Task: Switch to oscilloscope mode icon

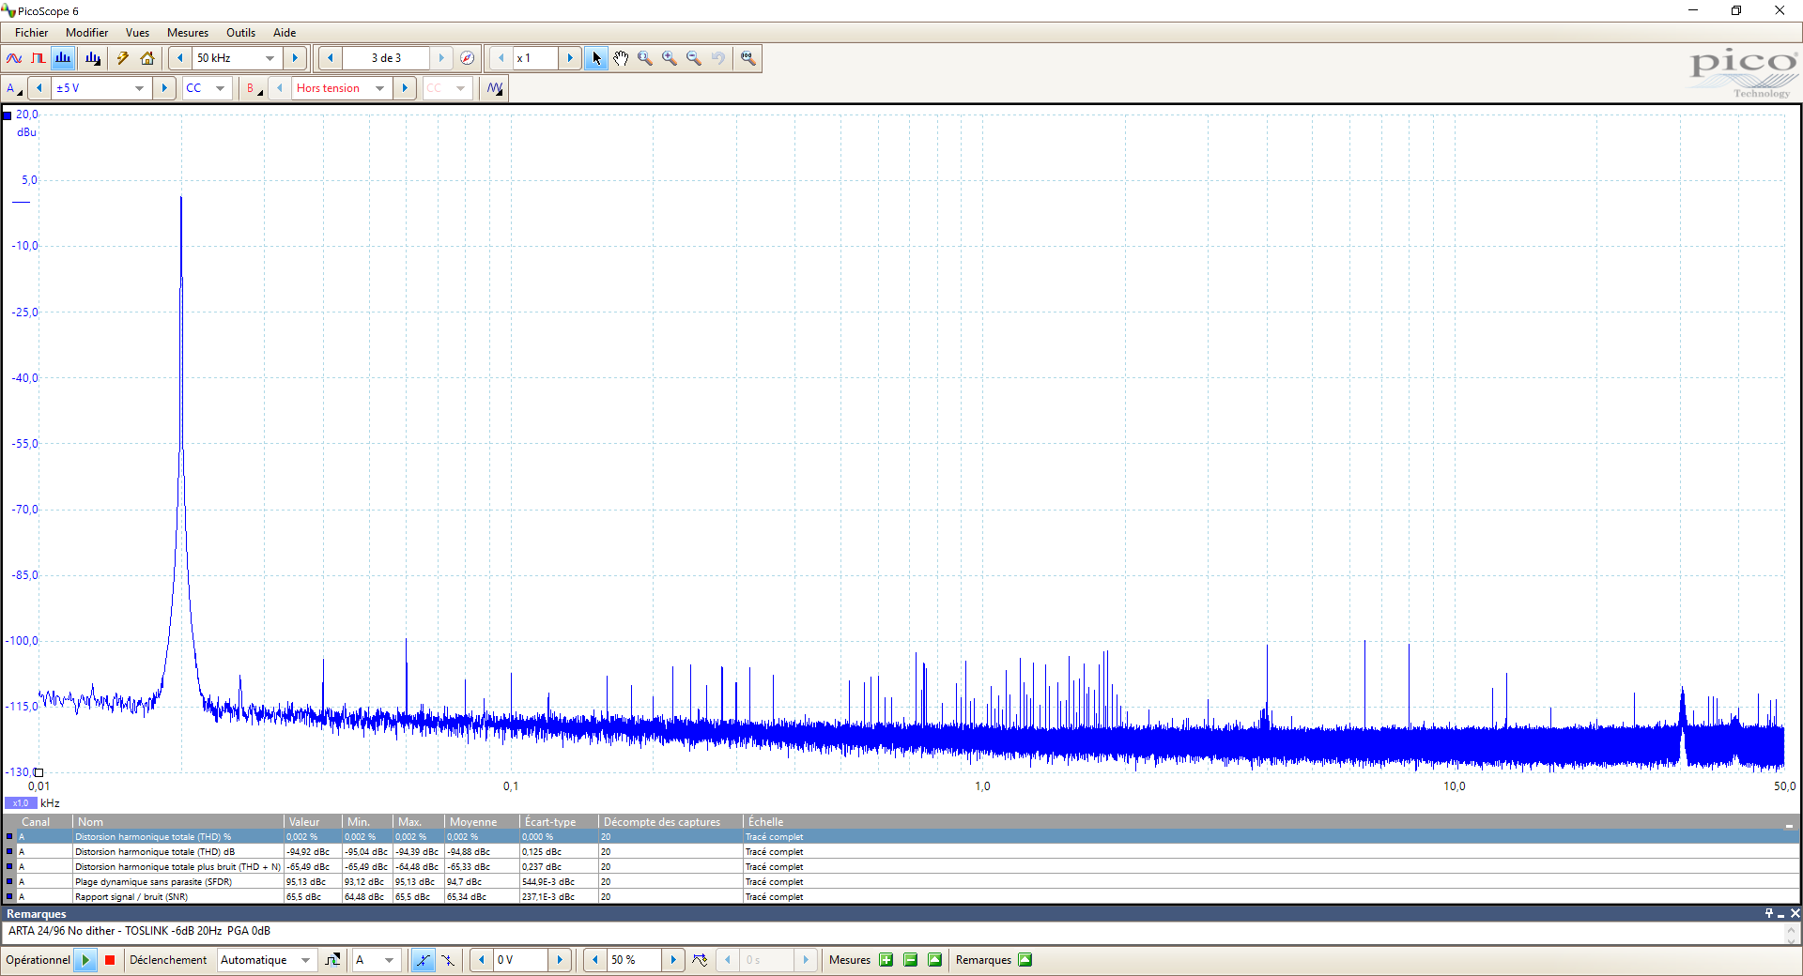Action: tap(14, 58)
